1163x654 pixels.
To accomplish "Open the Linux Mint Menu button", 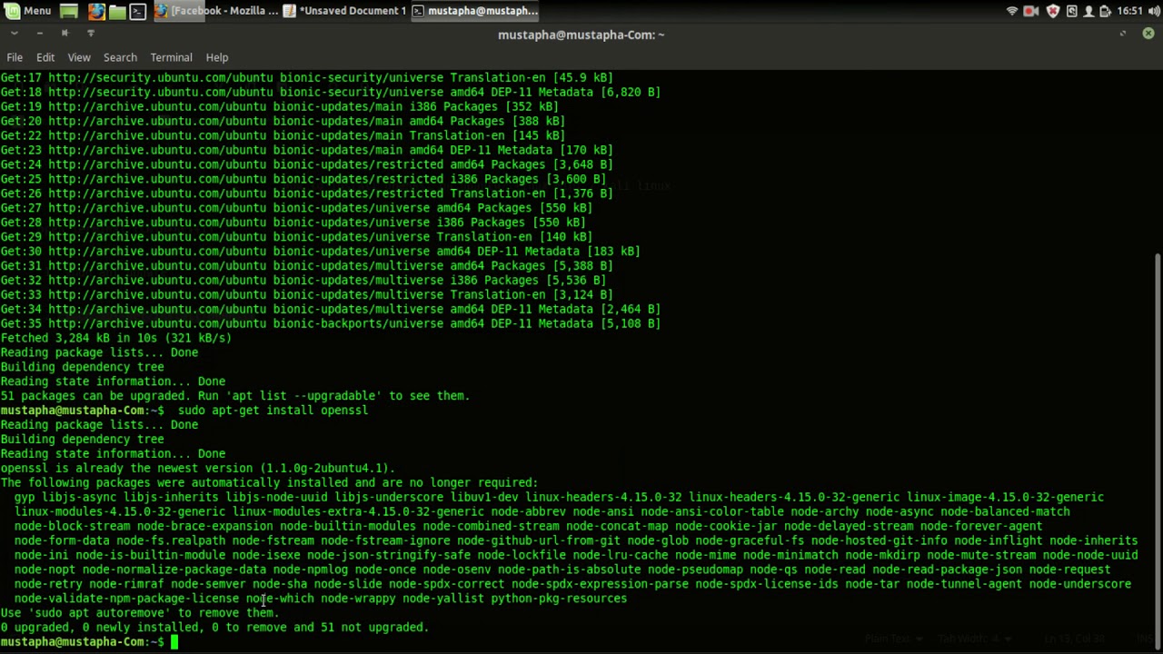I will click(x=27, y=11).
